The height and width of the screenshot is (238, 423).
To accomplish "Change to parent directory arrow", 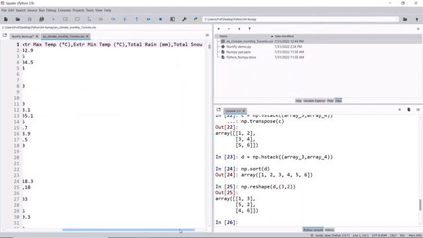I will pos(417,19).
